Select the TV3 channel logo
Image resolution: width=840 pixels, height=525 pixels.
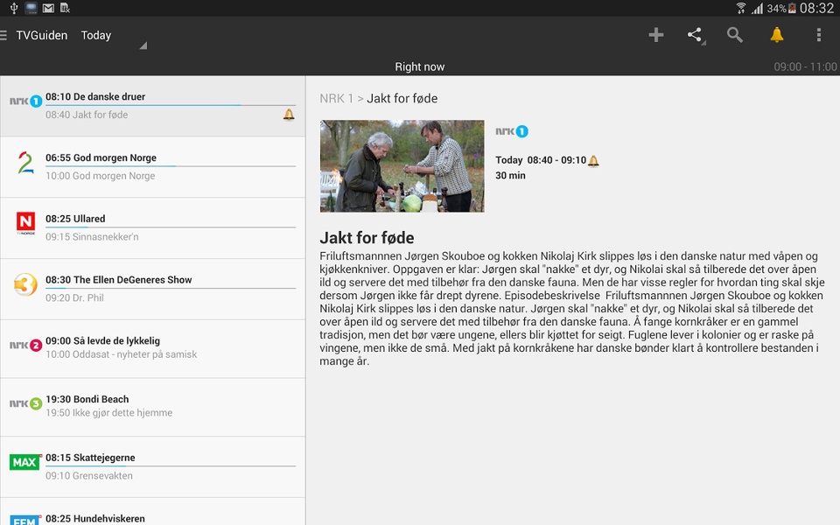point(25,284)
